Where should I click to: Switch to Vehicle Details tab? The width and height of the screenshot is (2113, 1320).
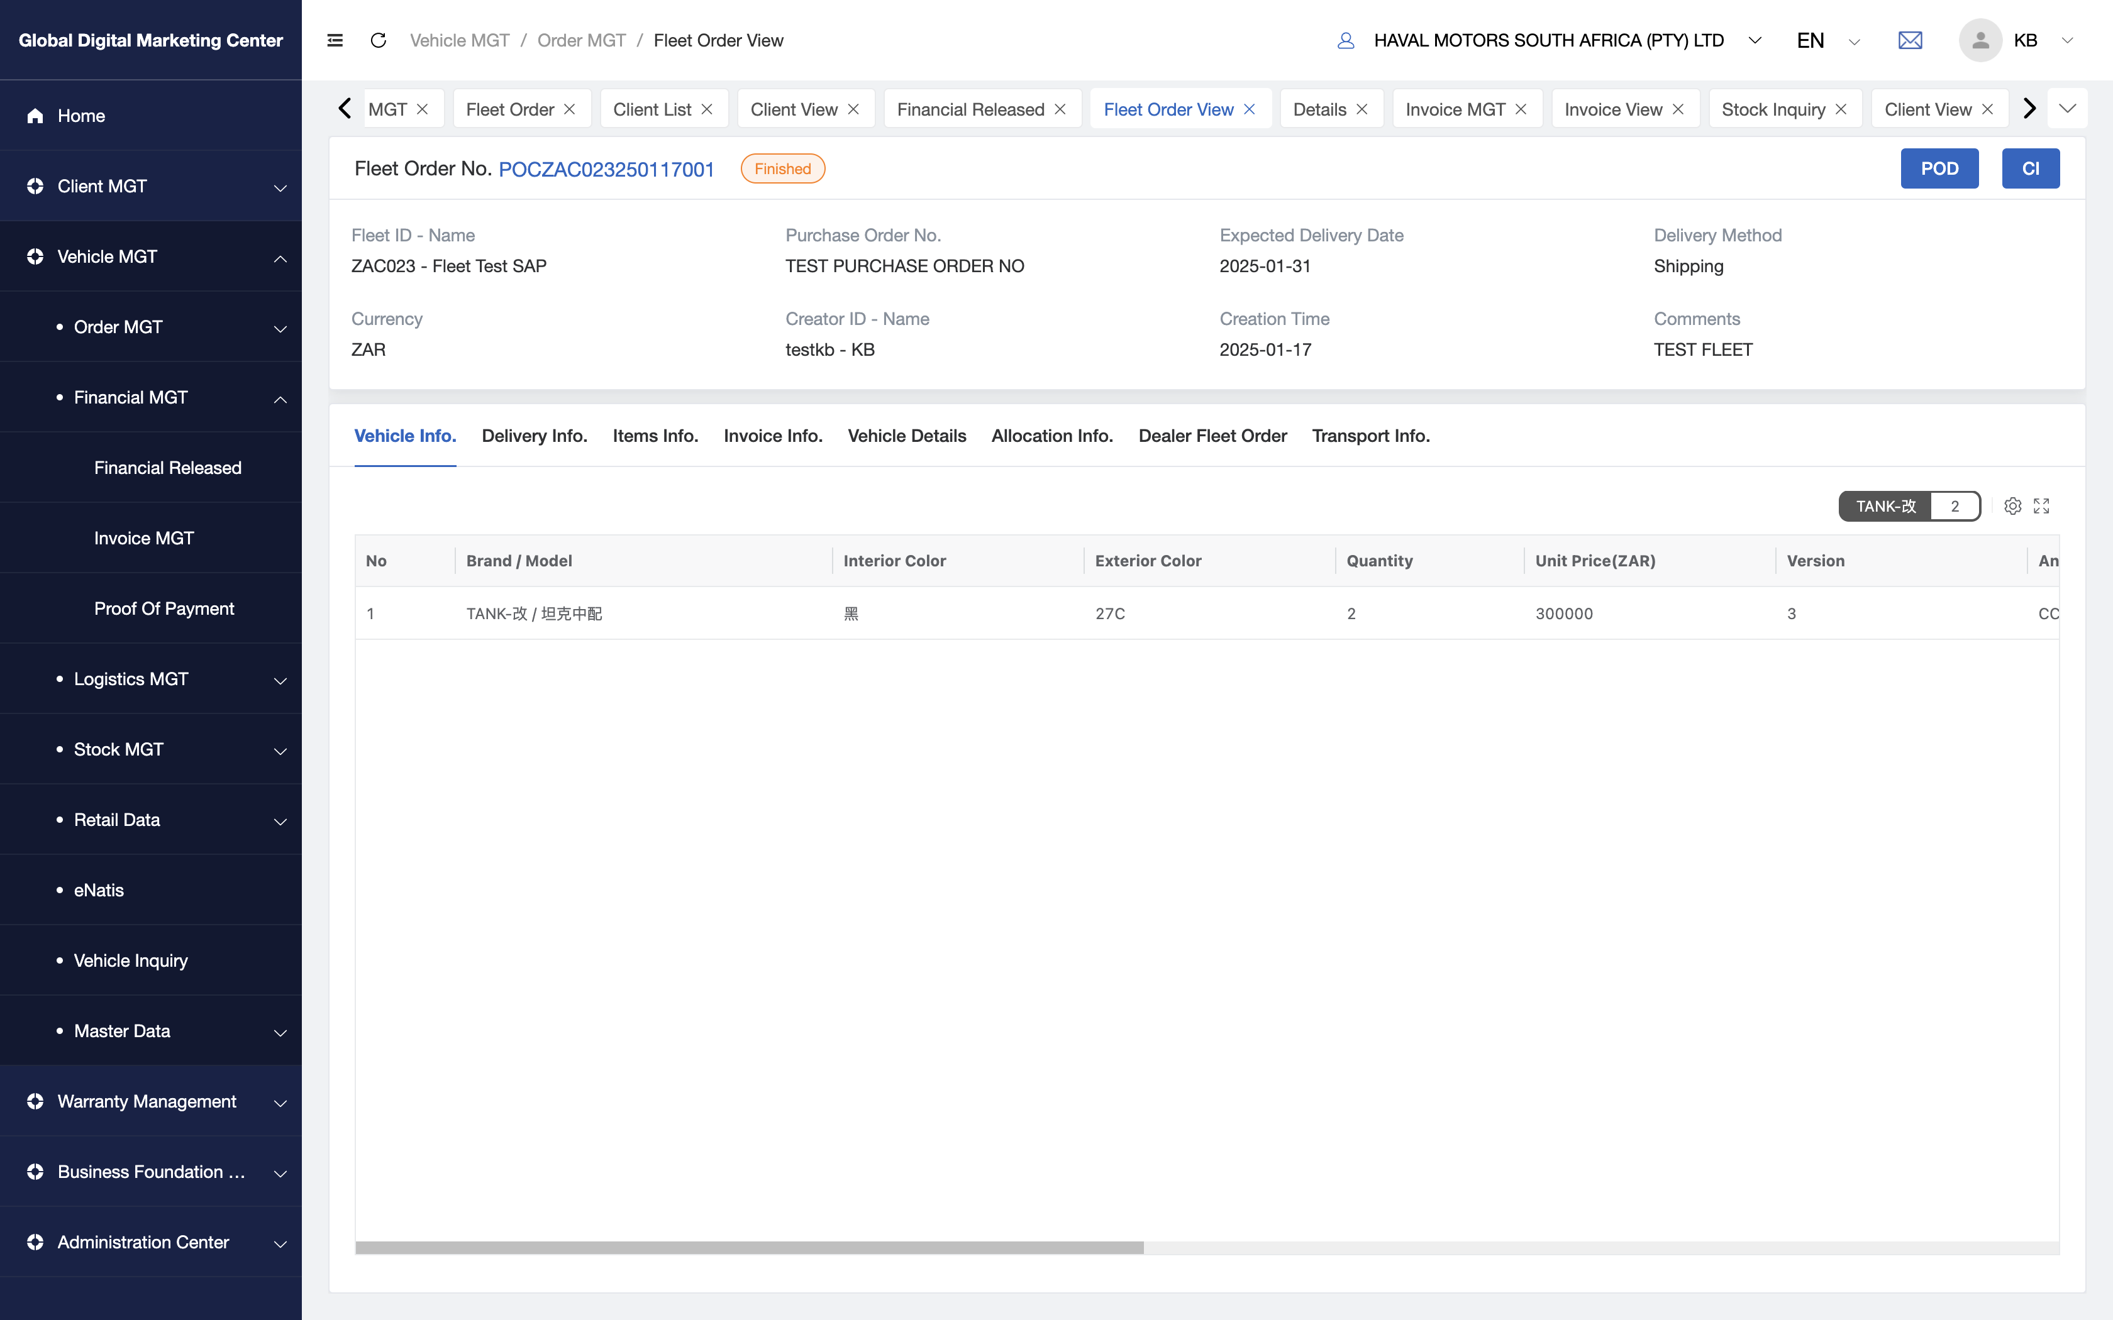[907, 436]
